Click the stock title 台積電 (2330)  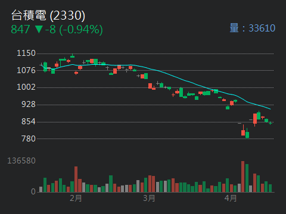[x=48, y=15]
